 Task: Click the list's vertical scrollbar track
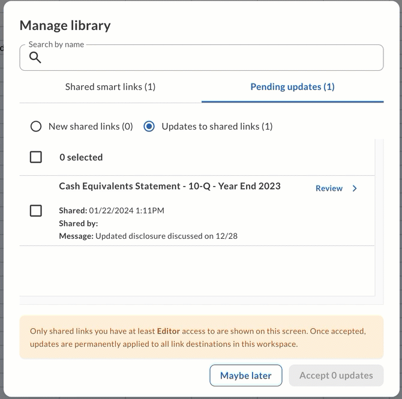pos(379,222)
